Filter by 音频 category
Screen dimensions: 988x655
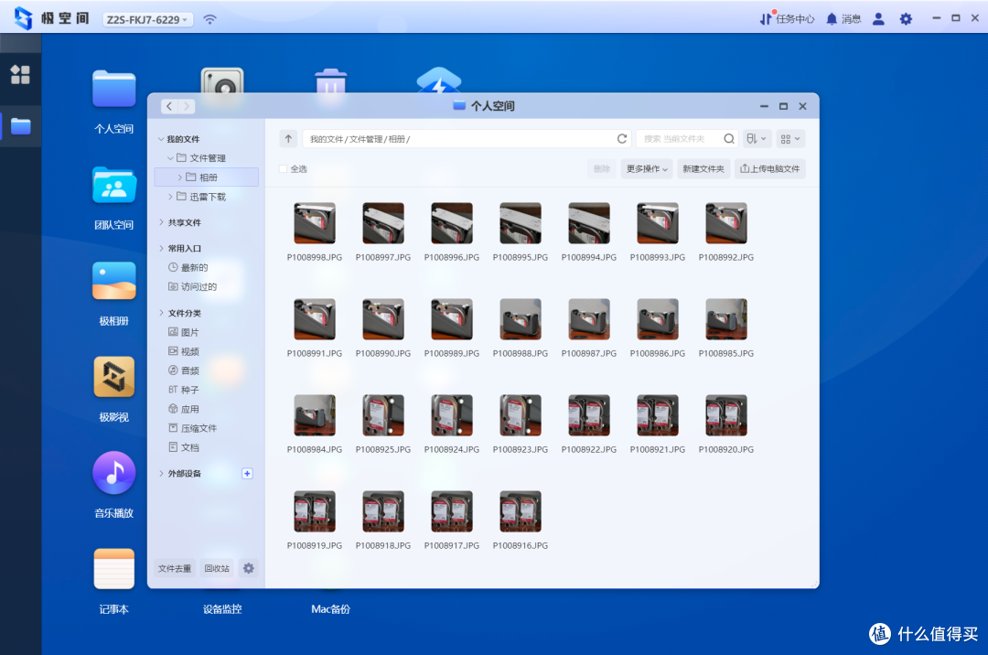[183, 370]
